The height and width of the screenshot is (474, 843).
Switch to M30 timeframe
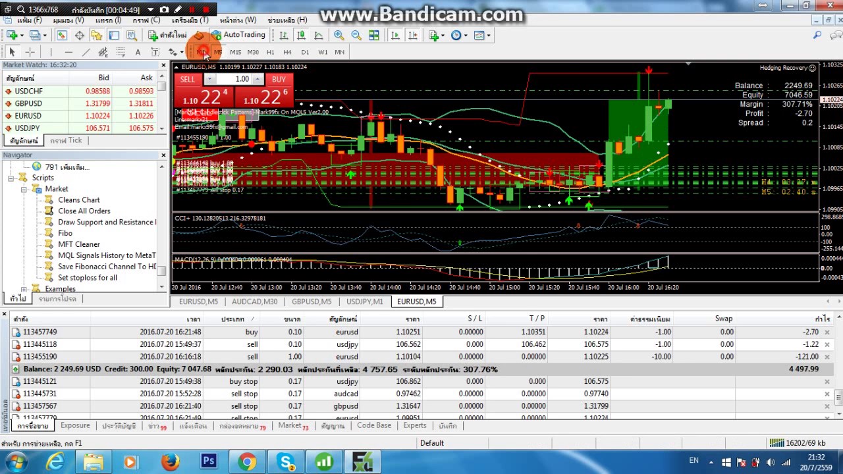point(253,52)
